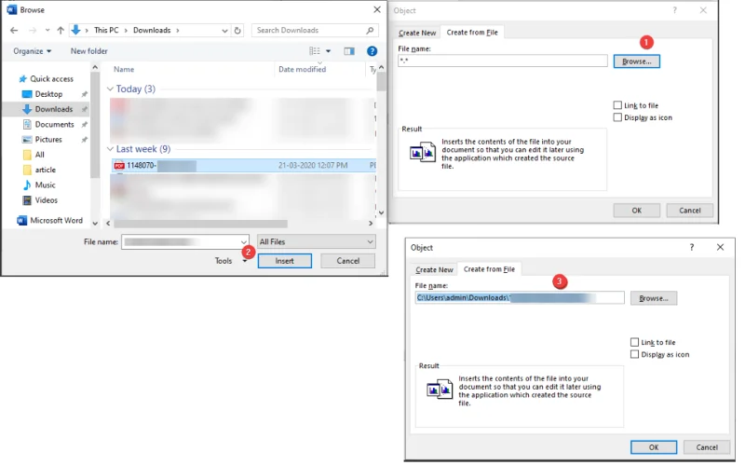Click Cancel in lower Object dialog
The height and width of the screenshot is (465, 745).
(x=707, y=447)
